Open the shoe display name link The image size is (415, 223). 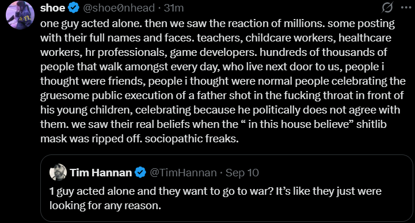click(x=53, y=8)
